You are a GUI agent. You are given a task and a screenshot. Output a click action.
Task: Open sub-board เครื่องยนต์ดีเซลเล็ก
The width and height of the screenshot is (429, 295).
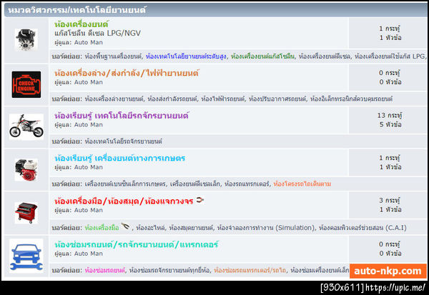click(x=195, y=184)
